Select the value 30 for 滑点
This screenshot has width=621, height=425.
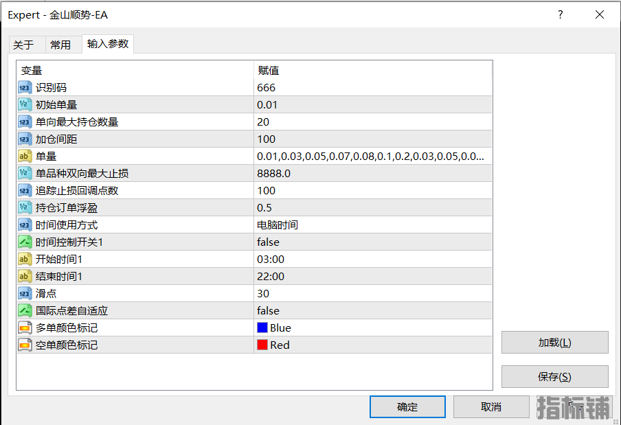[263, 293]
